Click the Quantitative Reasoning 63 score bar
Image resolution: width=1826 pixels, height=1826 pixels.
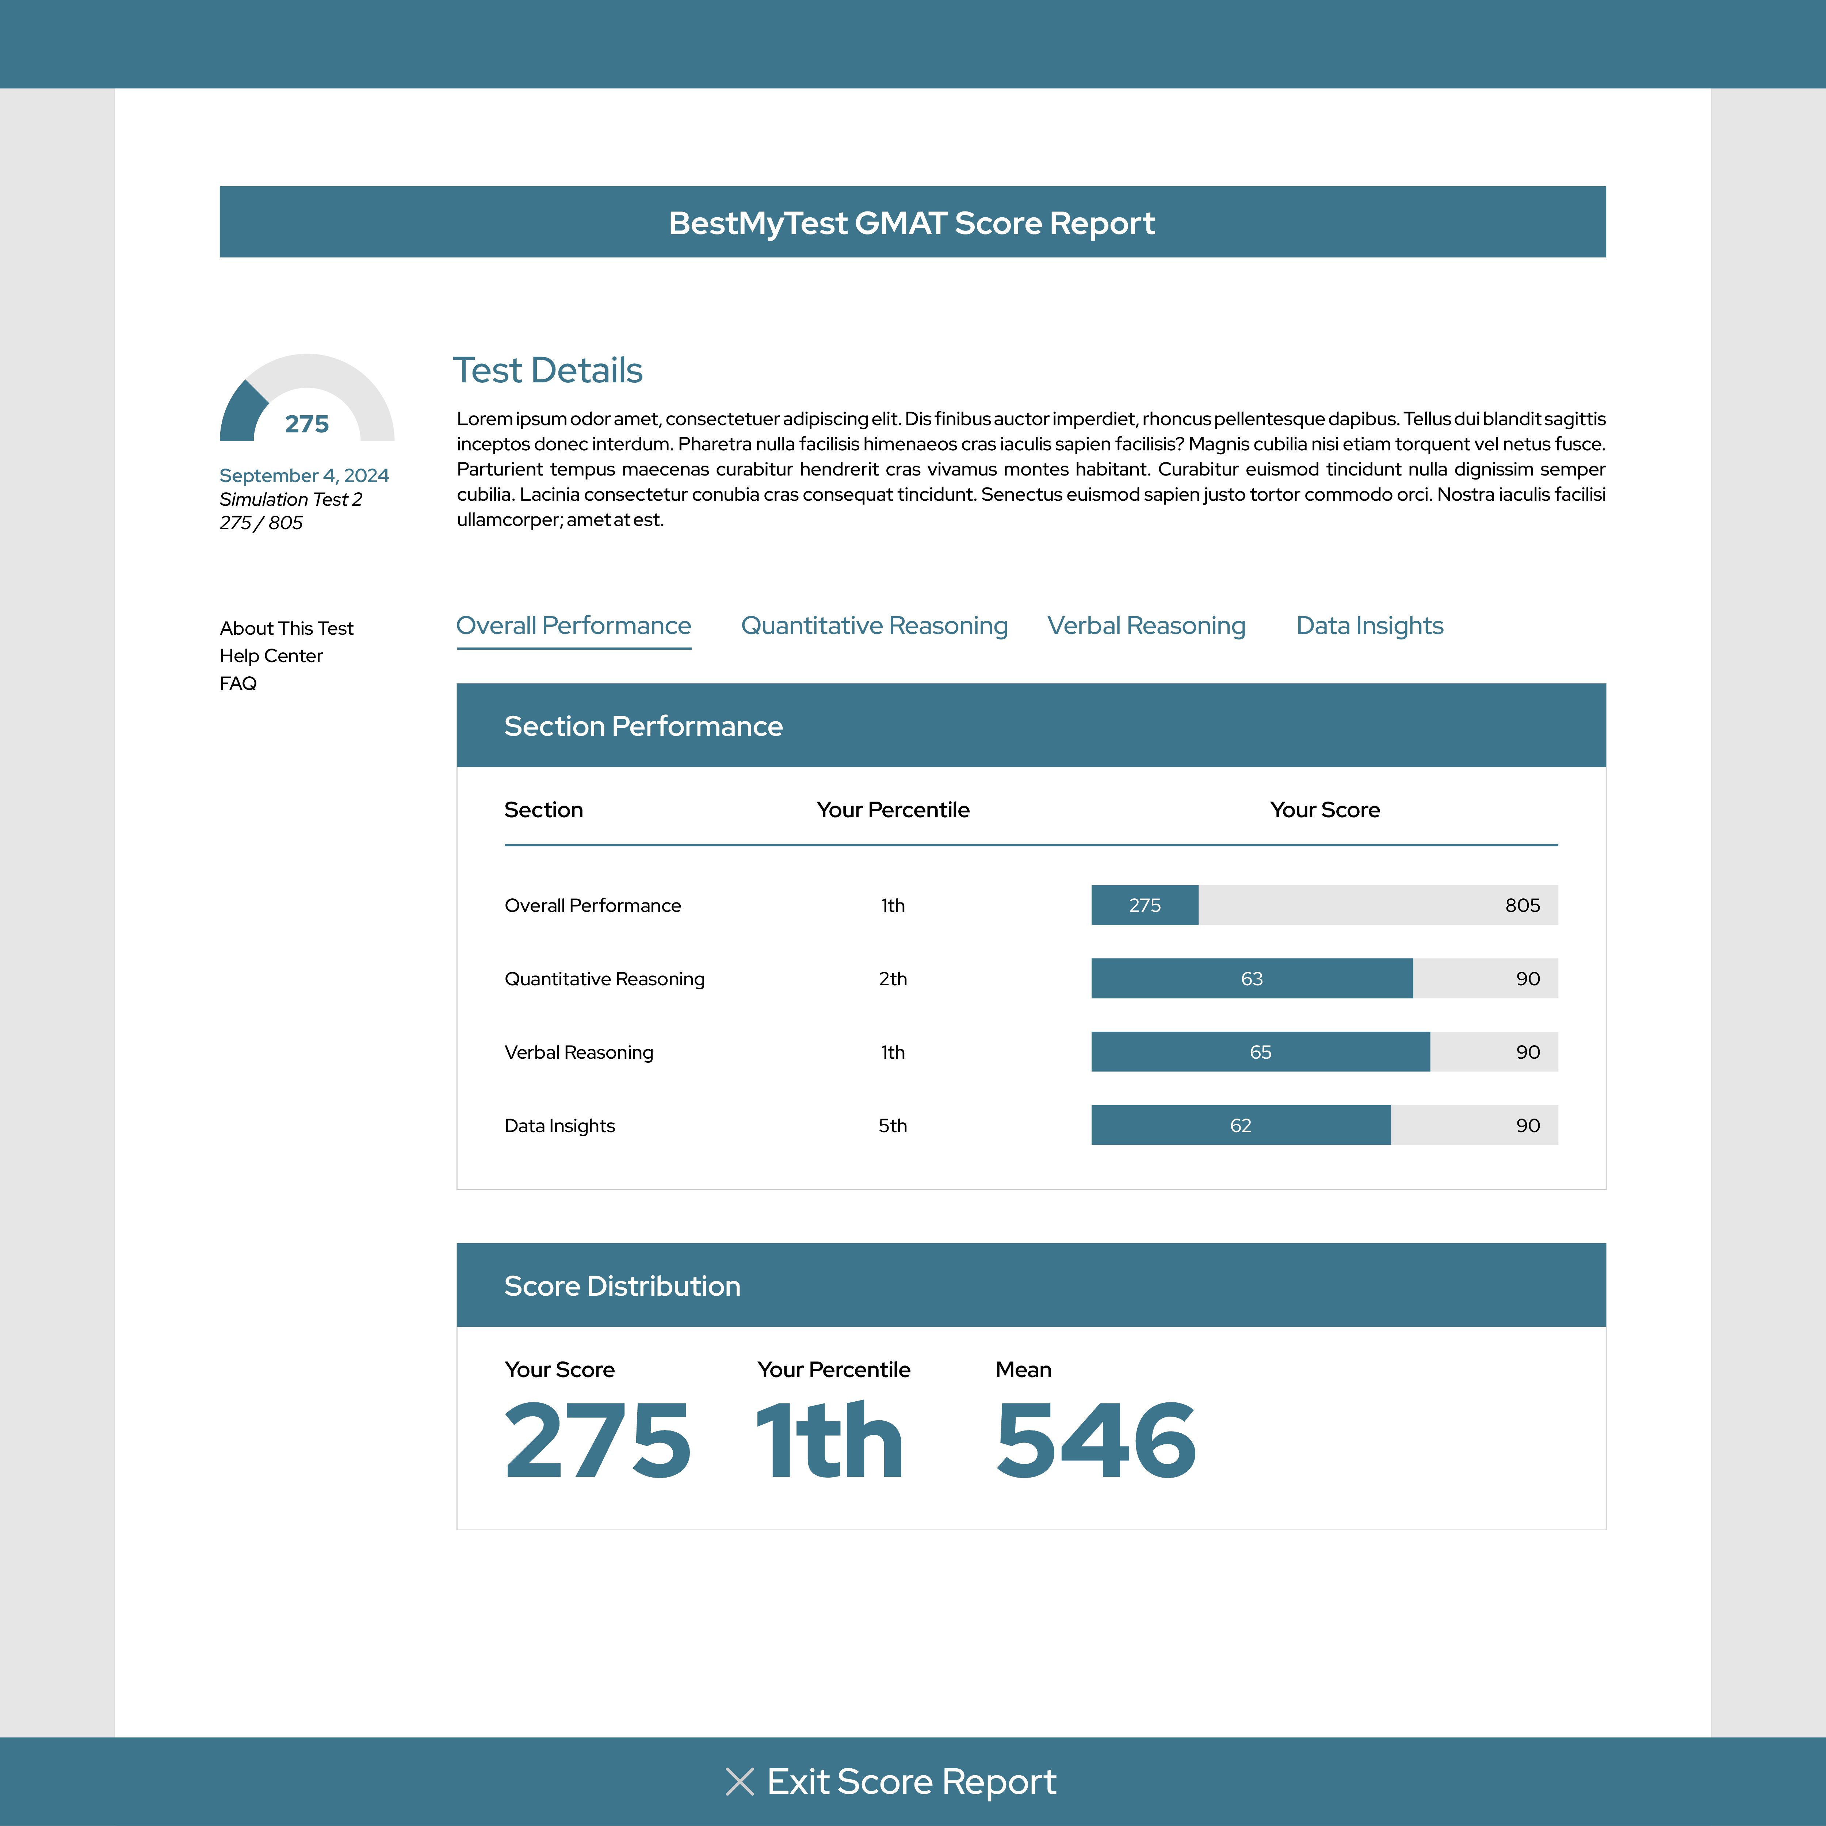[x=1324, y=978]
